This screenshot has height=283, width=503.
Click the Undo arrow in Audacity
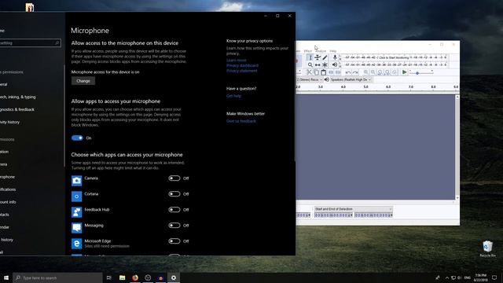point(348,72)
